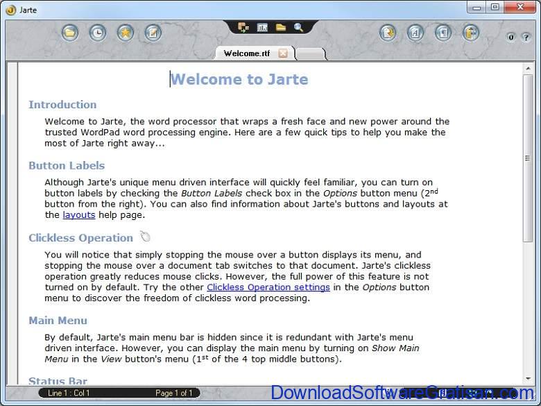
Task: Click the Welcome to Jarte title heading
Action: pyautogui.click(x=239, y=79)
